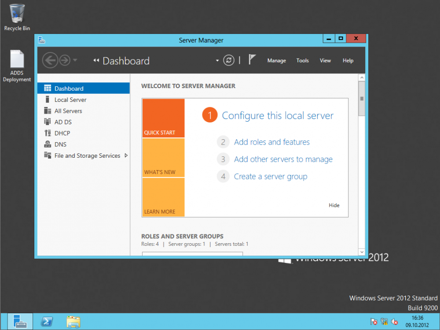Click Add roles and features link

pyautogui.click(x=271, y=142)
